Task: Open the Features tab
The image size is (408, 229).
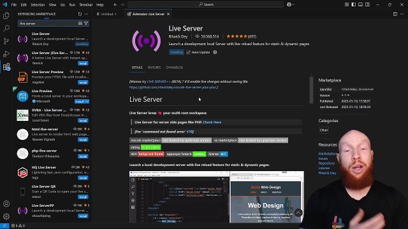Action: click(154, 67)
